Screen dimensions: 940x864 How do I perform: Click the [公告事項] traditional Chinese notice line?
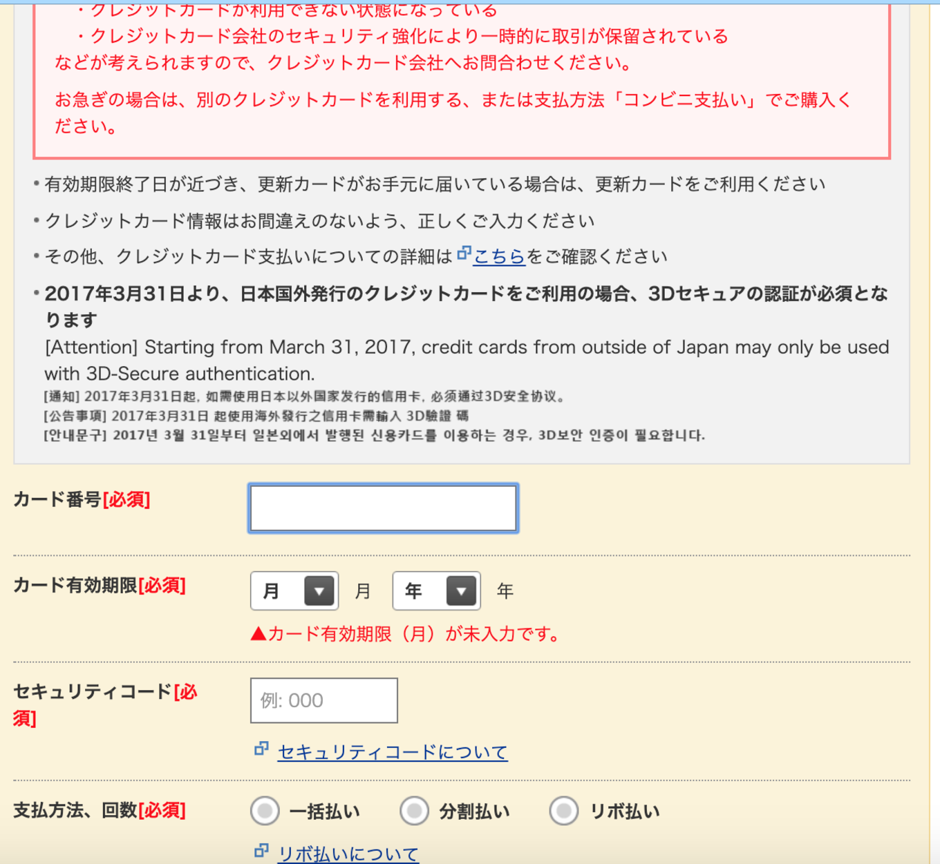pos(256,416)
